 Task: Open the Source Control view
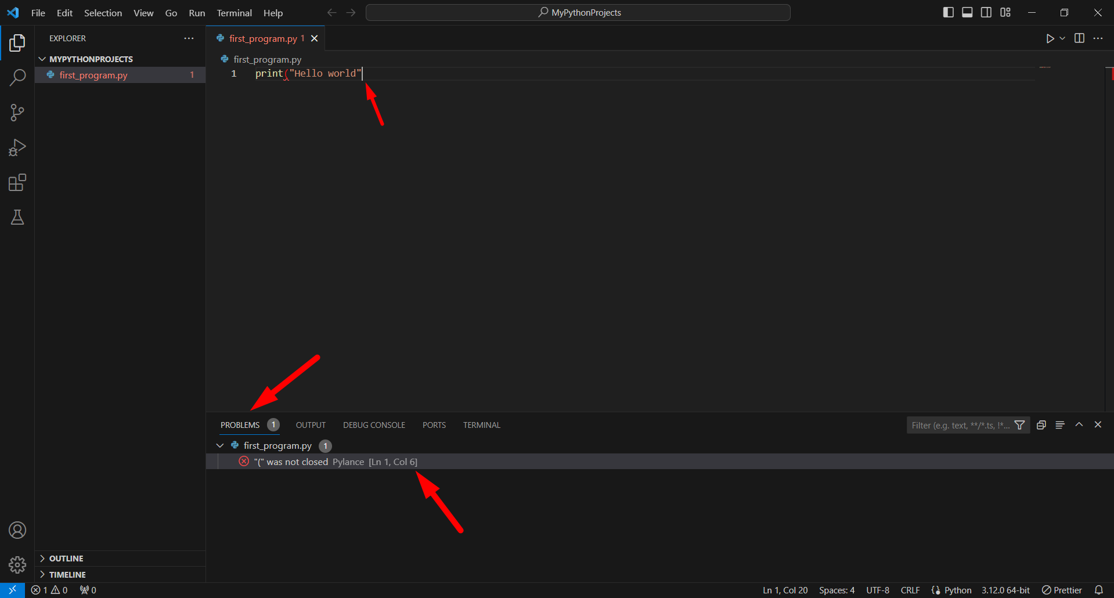pyautogui.click(x=17, y=112)
